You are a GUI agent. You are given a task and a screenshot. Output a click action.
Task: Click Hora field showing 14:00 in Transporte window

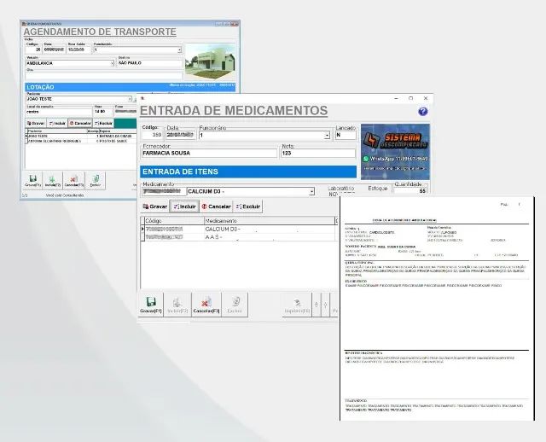103,112
